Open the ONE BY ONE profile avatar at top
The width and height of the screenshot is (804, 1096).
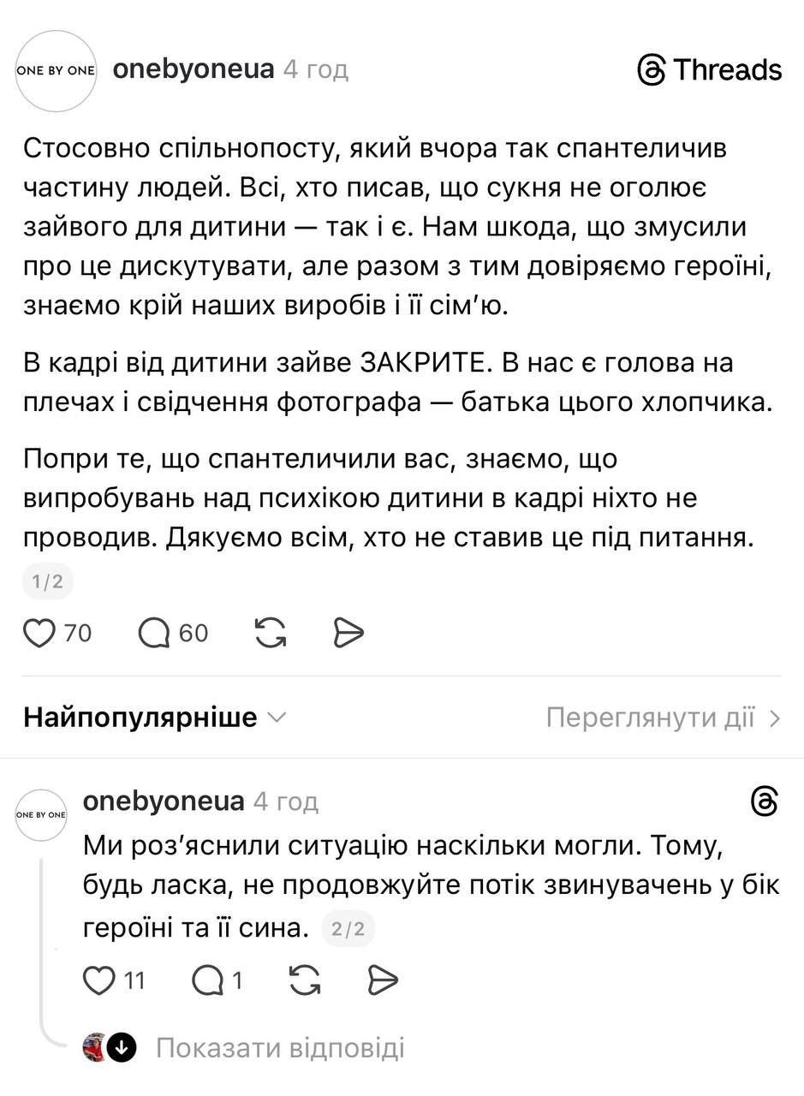(57, 70)
